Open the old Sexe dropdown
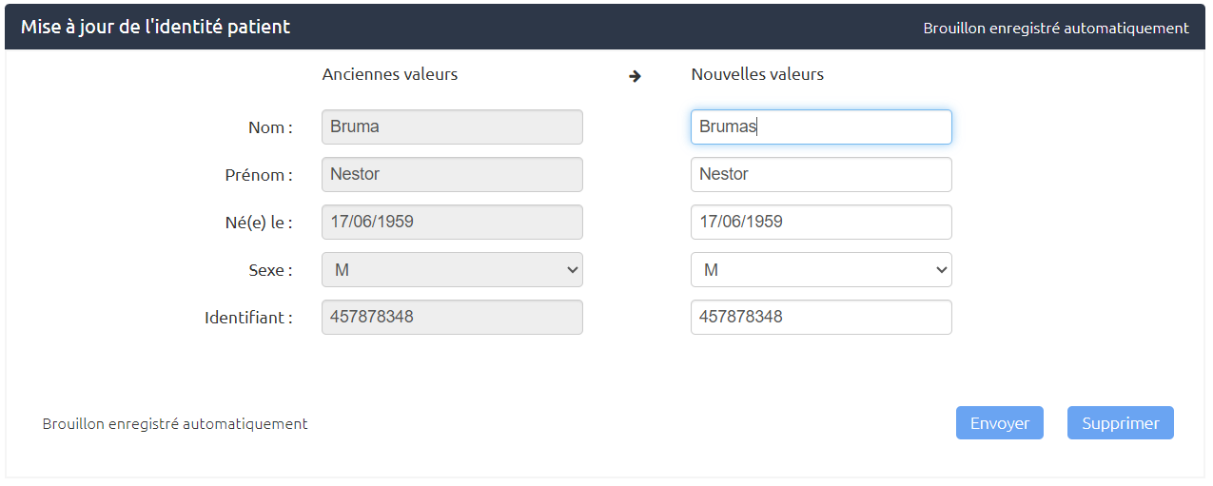The width and height of the screenshot is (1213, 486). [453, 270]
